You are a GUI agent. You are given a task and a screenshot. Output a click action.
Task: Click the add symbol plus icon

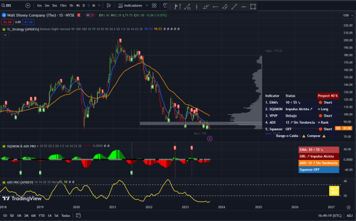tap(28, 5)
